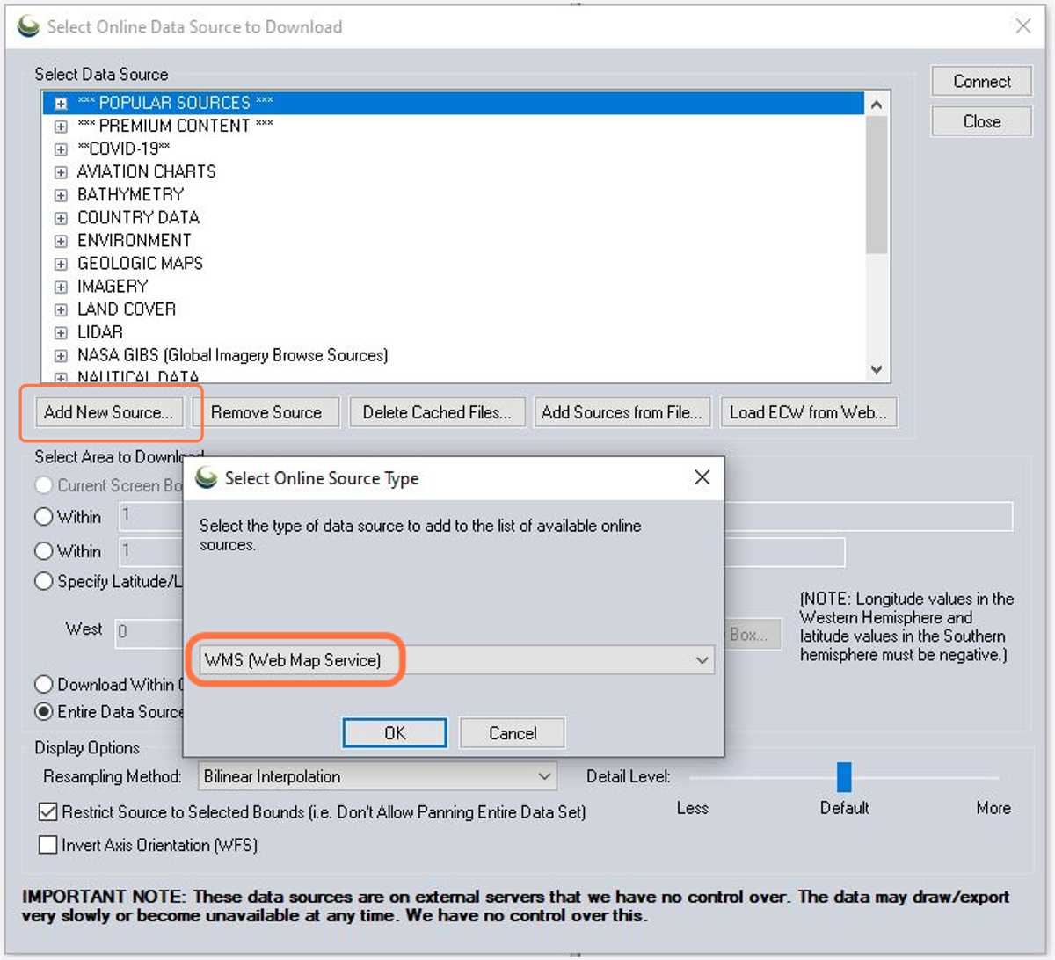Open the Resampling Method Bilinear Interpolation dropdown
Viewport: 1055px width, 960px height.
coord(378,776)
